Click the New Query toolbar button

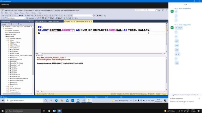click(x=29, y=15)
